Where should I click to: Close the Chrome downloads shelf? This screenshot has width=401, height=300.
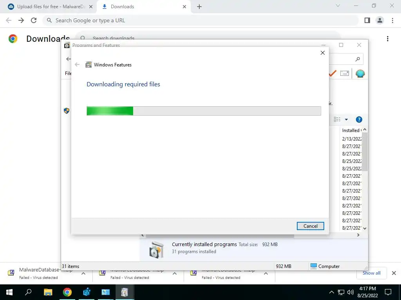tap(394, 273)
